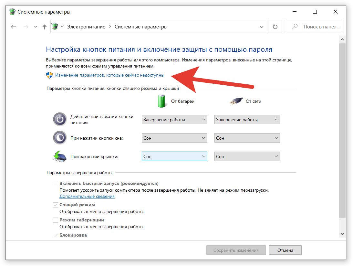Click the magnifier search icon

click(295, 27)
